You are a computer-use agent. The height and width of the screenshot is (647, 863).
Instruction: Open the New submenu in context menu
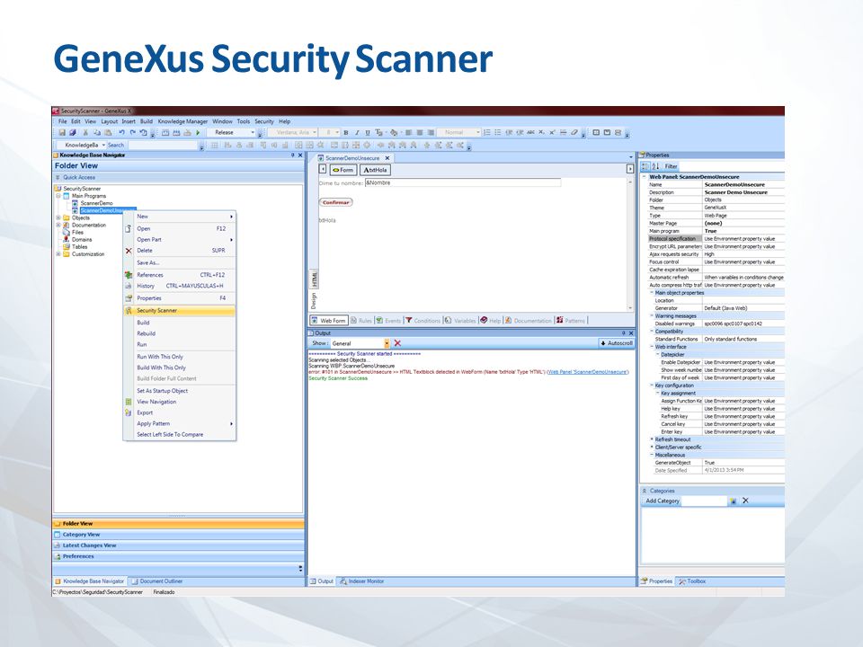180,217
